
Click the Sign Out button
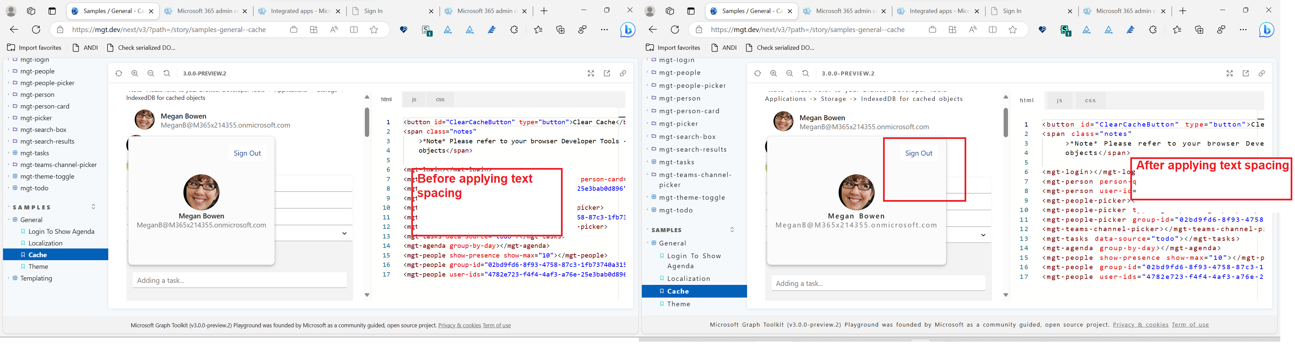(x=247, y=153)
